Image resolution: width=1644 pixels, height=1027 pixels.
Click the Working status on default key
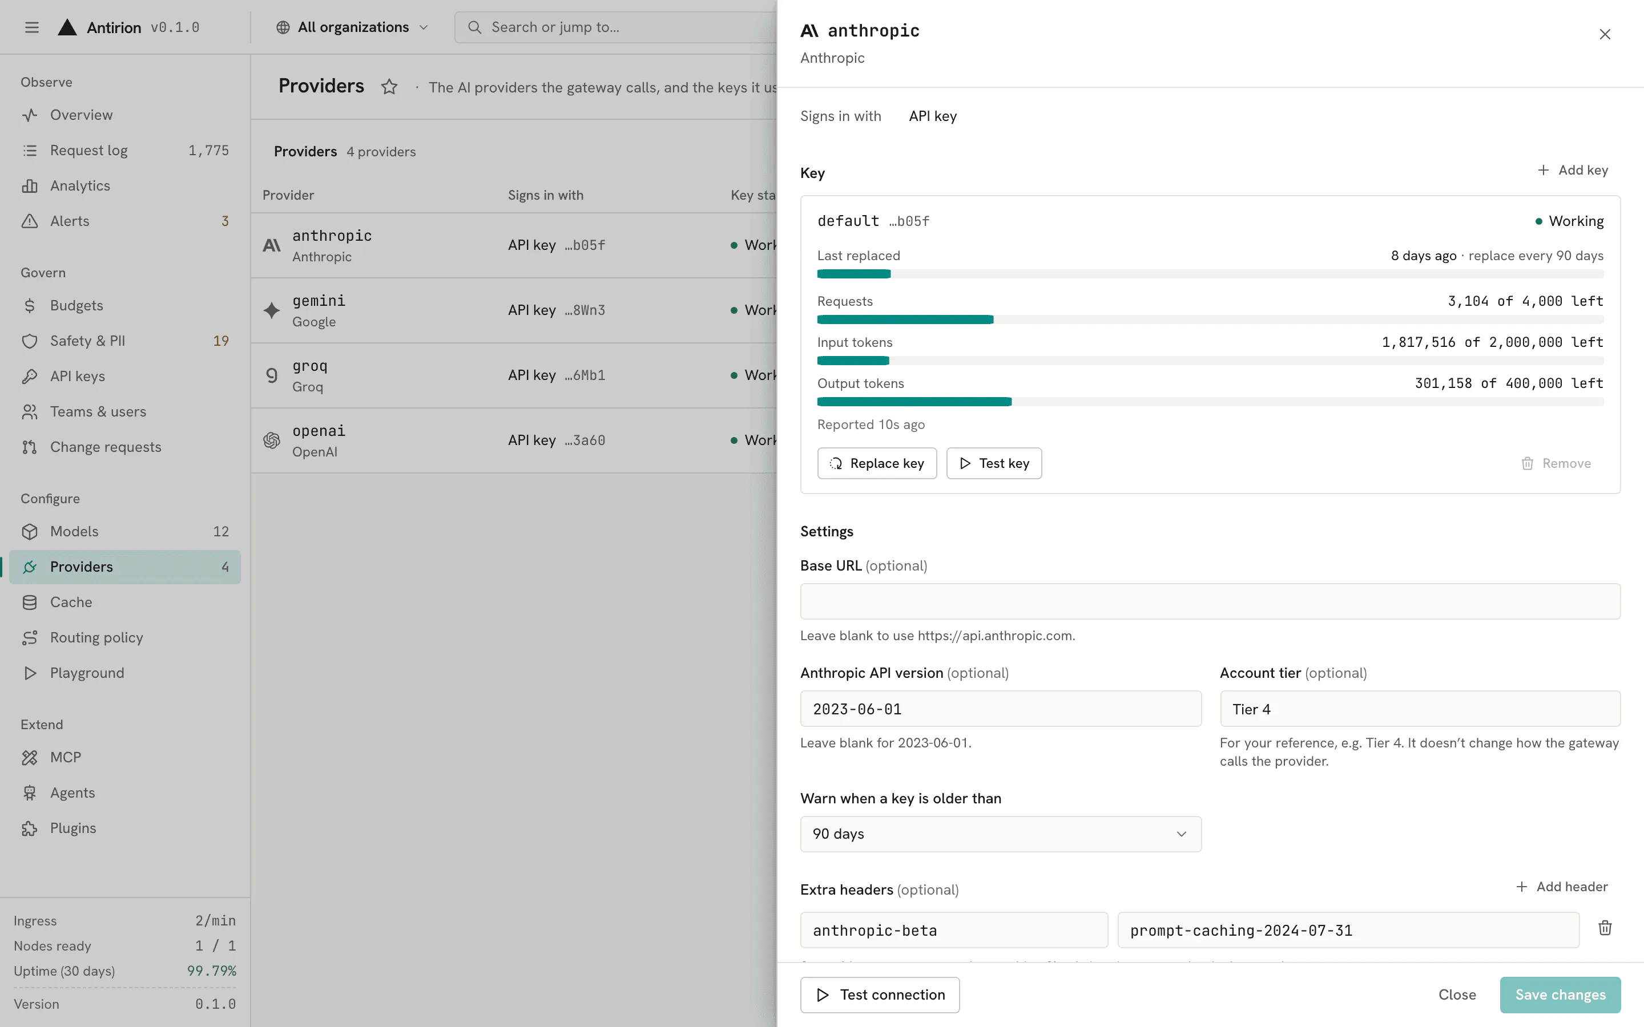[1569, 221]
